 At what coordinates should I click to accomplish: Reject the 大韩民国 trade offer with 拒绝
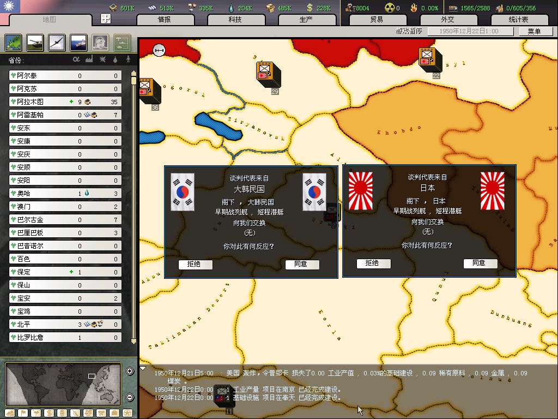tap(195, 264)
